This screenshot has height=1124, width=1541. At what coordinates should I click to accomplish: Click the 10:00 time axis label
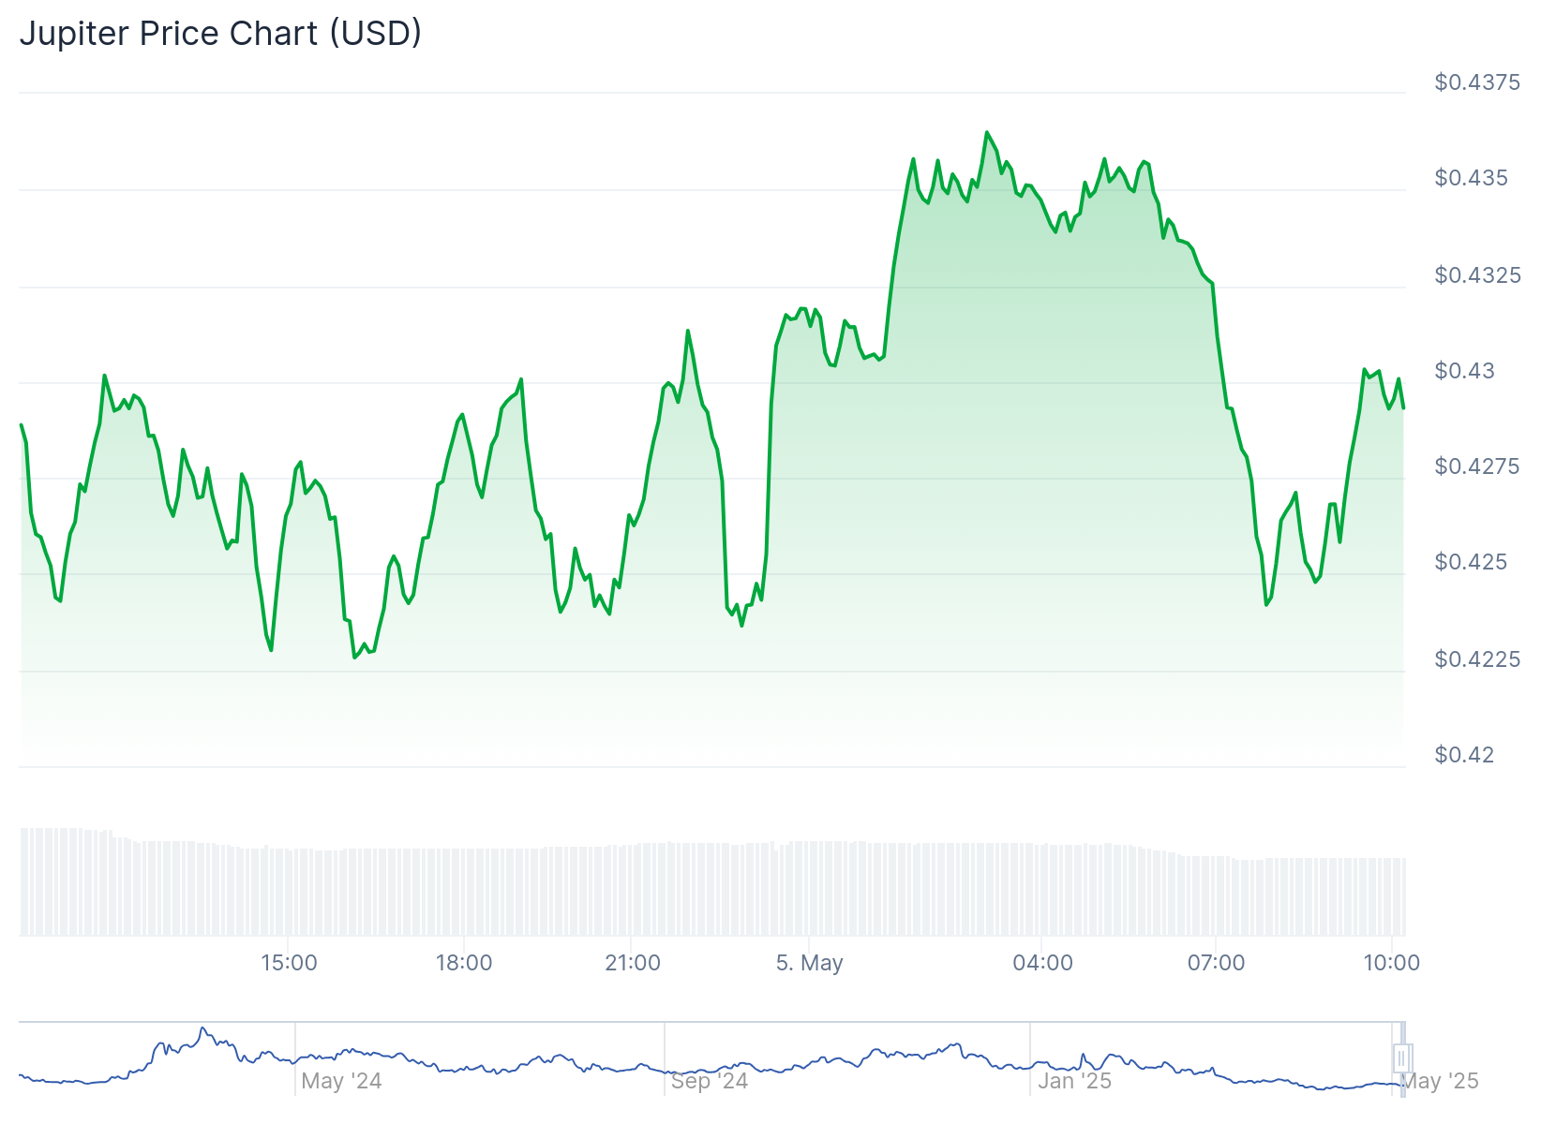[x=1391, y=963]
